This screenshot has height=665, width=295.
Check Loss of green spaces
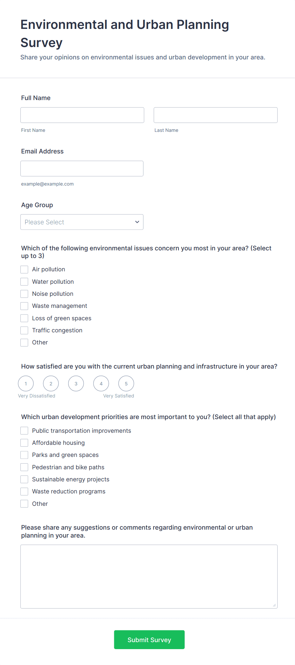(24, 318)
